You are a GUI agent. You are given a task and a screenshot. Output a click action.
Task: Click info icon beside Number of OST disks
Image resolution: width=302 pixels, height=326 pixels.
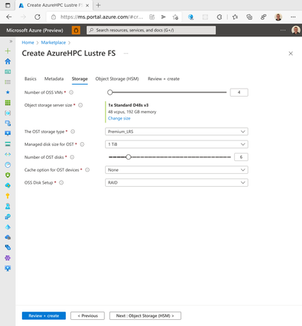tap(72, 157)
